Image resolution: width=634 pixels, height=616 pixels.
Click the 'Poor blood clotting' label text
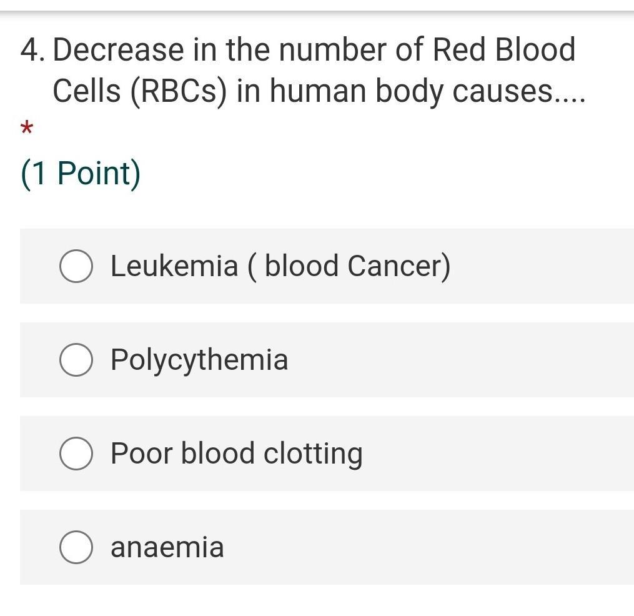(236, 454)
